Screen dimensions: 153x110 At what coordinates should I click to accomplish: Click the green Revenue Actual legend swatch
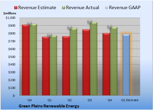point(63,8)
